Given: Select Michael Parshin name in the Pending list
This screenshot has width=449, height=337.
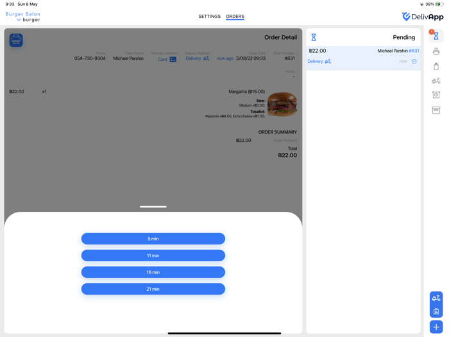Looking at the screenshot, I should coord(393,51).
